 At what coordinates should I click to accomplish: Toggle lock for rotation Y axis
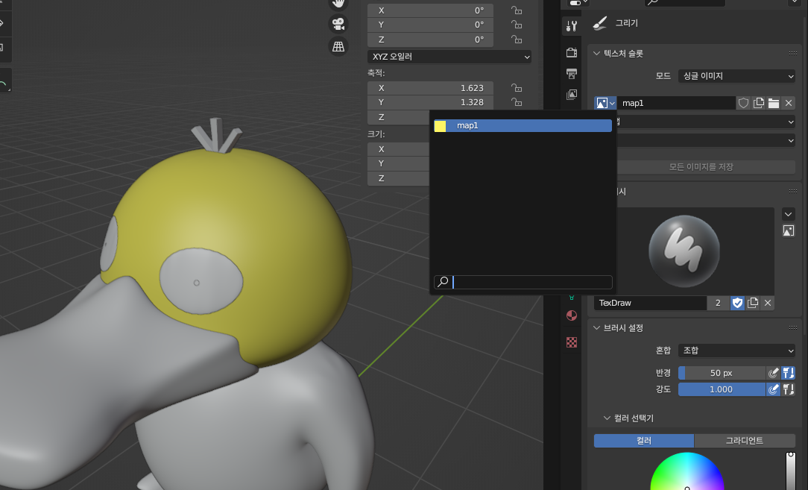[x=517, y=25]
